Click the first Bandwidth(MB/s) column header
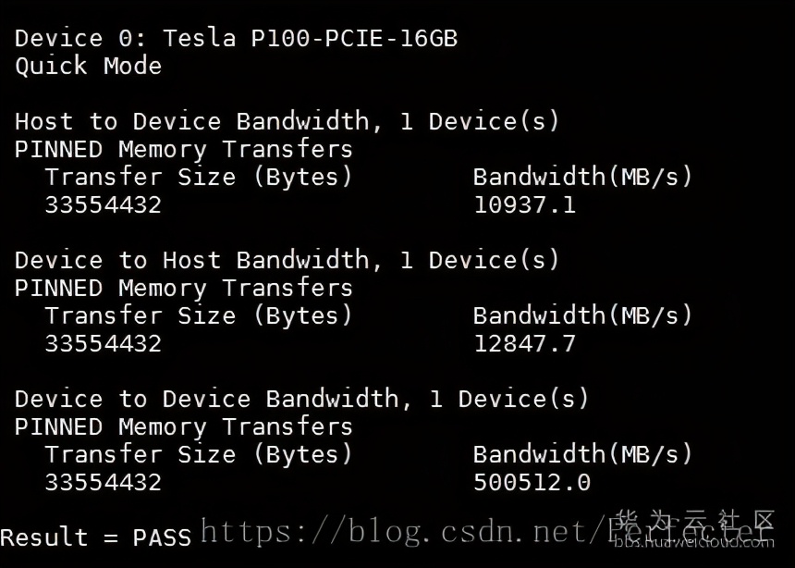Screen dimensions: 795x568 click(x=583, y=177)
